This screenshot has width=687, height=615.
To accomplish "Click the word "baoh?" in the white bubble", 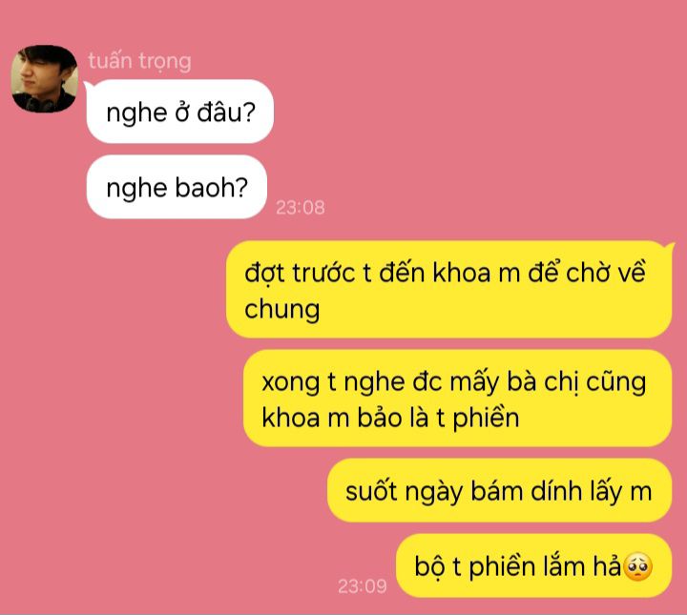I will [212, 188].
